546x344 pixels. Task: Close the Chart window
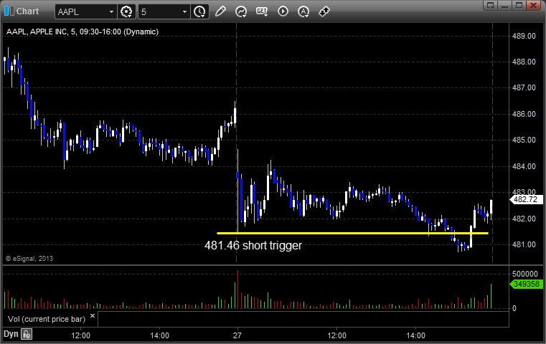(533, 5)
